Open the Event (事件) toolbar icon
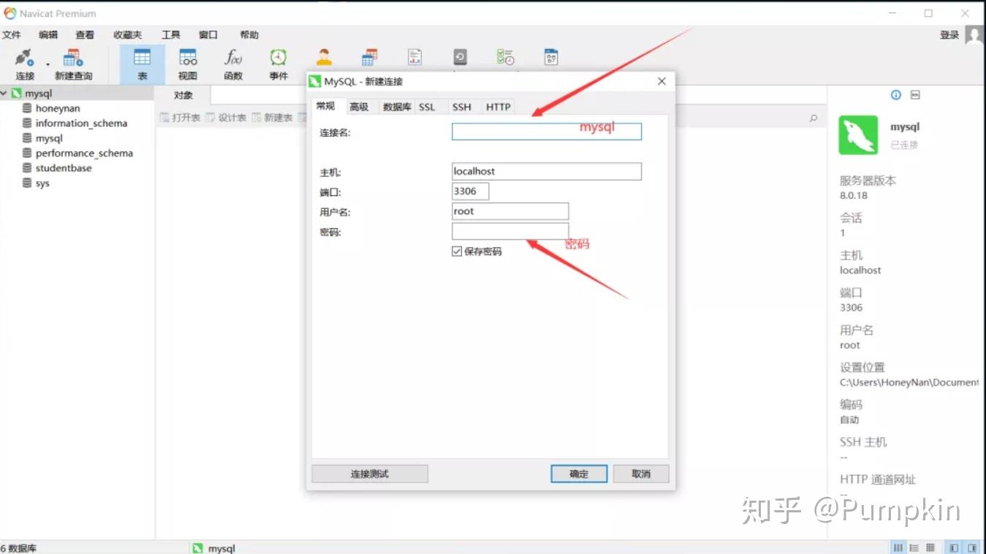 [278, 64]
